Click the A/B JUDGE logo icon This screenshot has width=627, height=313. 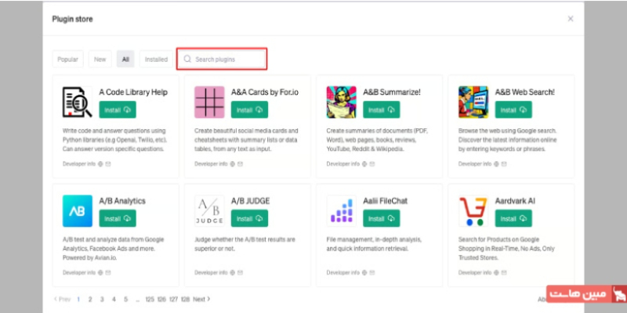tap(209, 210)
